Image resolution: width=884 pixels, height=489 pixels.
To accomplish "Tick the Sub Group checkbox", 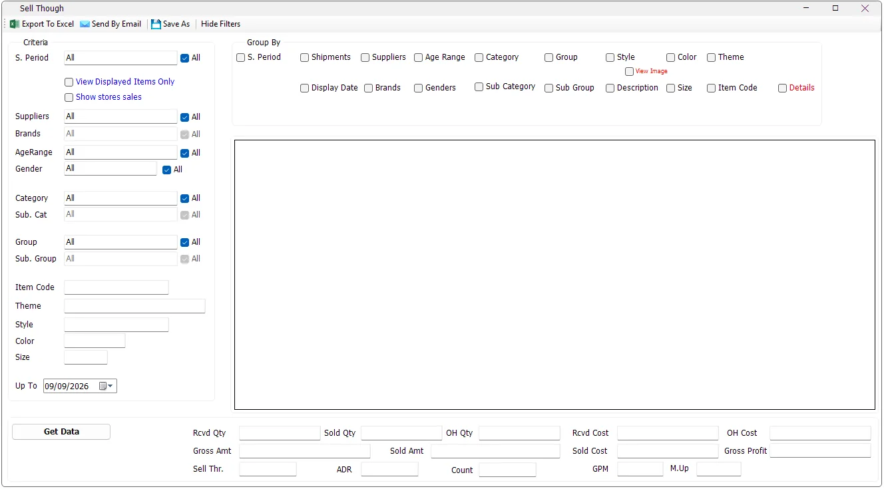I will click(x=549, y=88).
